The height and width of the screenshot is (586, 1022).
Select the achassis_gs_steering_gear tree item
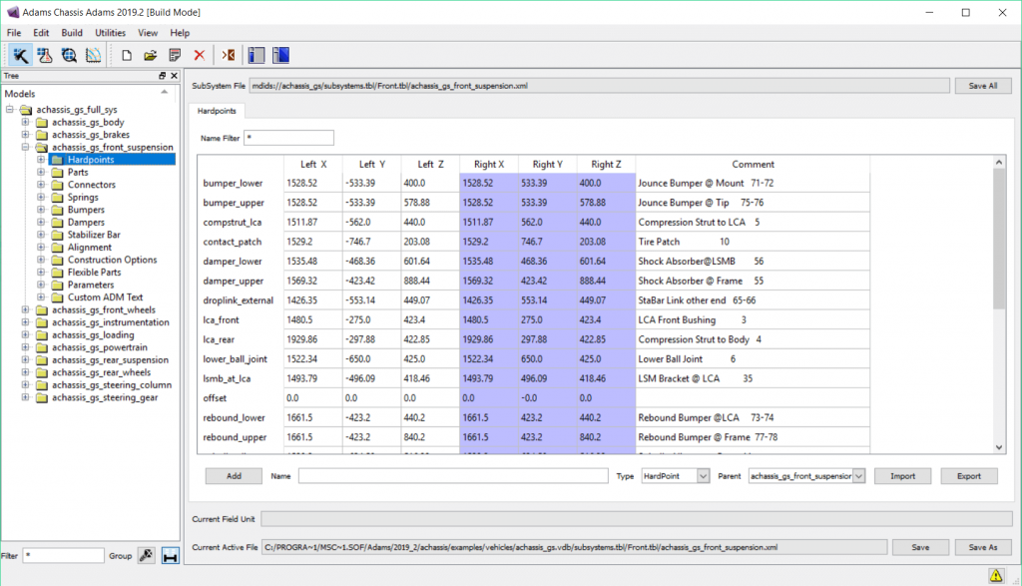pos(104,397)
